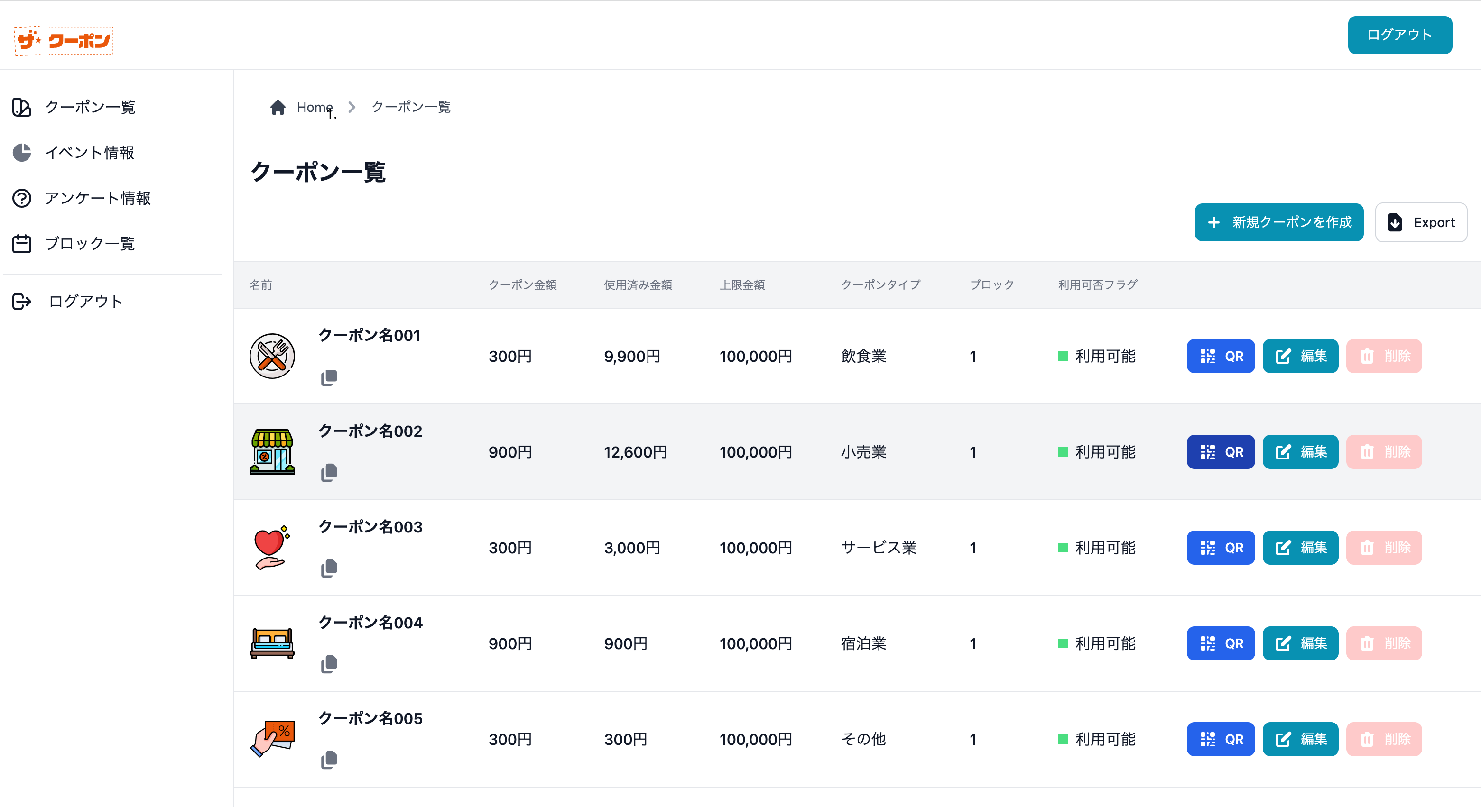Click the アンケート情報 question mark icon
The width and height of the screenshot is (1481, 807).
tap(21, 198)
